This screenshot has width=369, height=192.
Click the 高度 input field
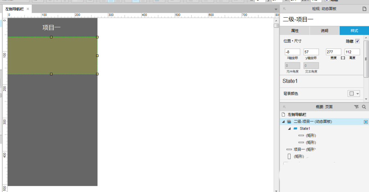352,52
